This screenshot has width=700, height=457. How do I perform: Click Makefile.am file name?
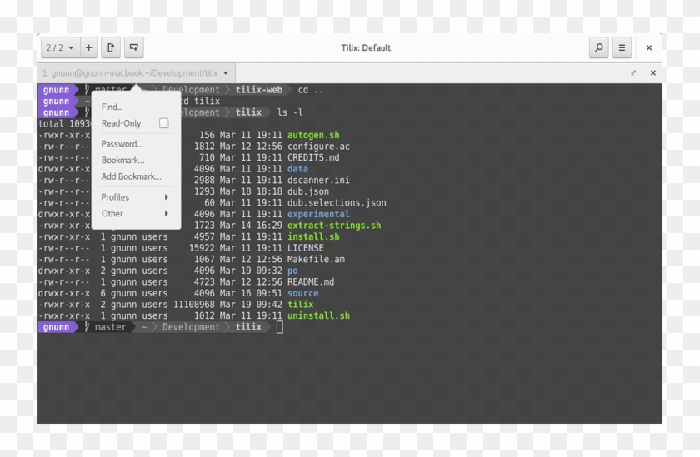(x=316, y=260)
